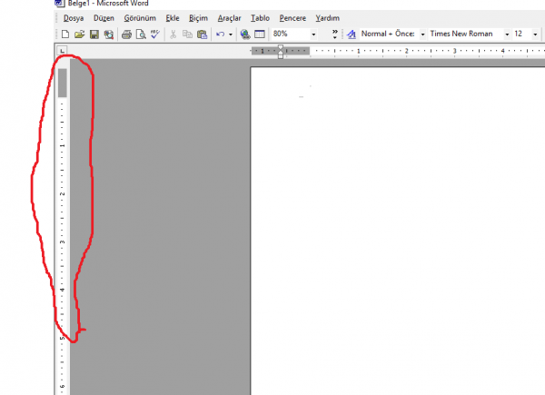
Task: Click the tab stop selector at ruler corner
Action: [x=62, y=51]
